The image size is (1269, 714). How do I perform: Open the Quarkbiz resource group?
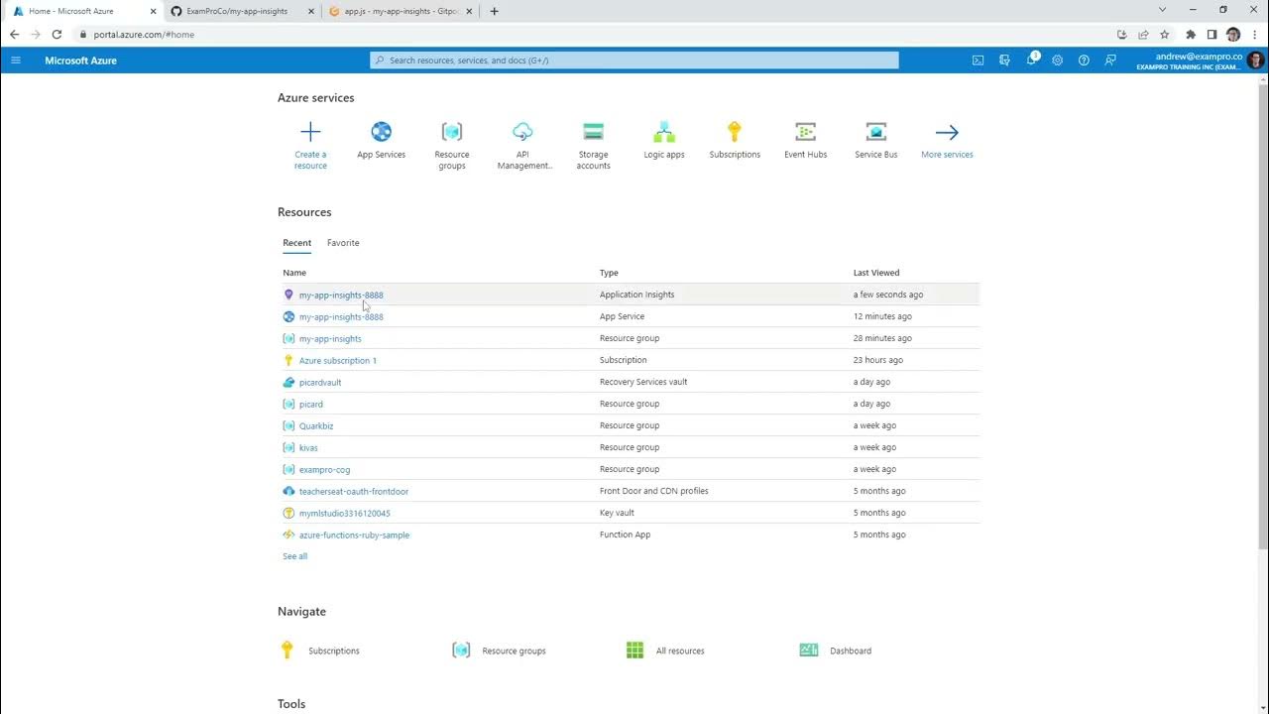316,425
